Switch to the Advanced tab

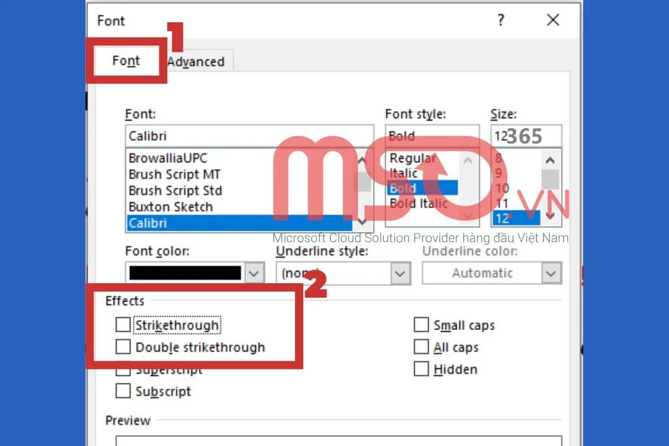point(196,62)
